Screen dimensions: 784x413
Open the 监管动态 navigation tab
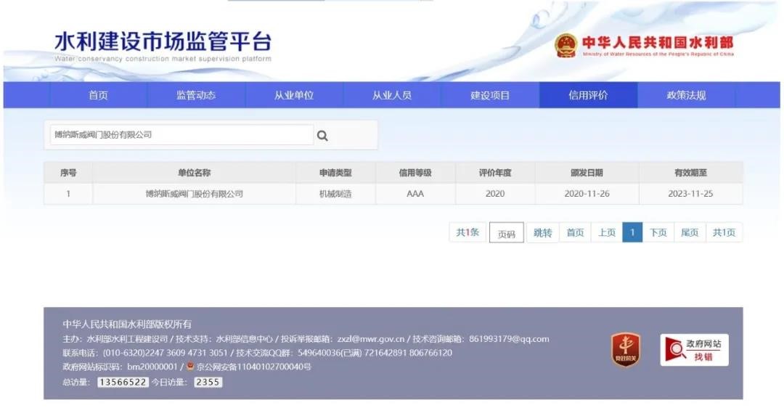(196, 95)
